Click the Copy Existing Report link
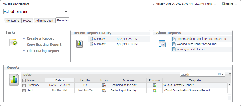 (44, 45)
